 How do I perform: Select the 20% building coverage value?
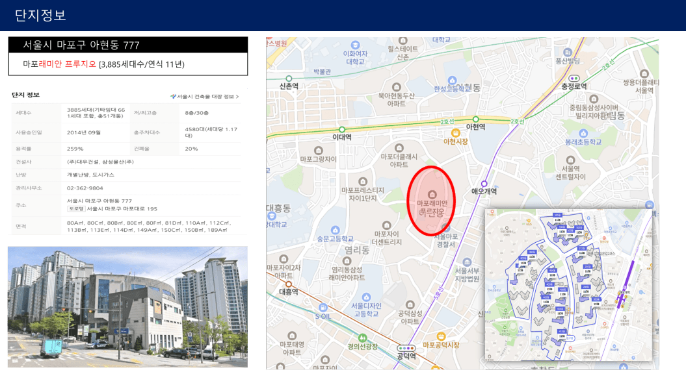click(x=191, y=149)
